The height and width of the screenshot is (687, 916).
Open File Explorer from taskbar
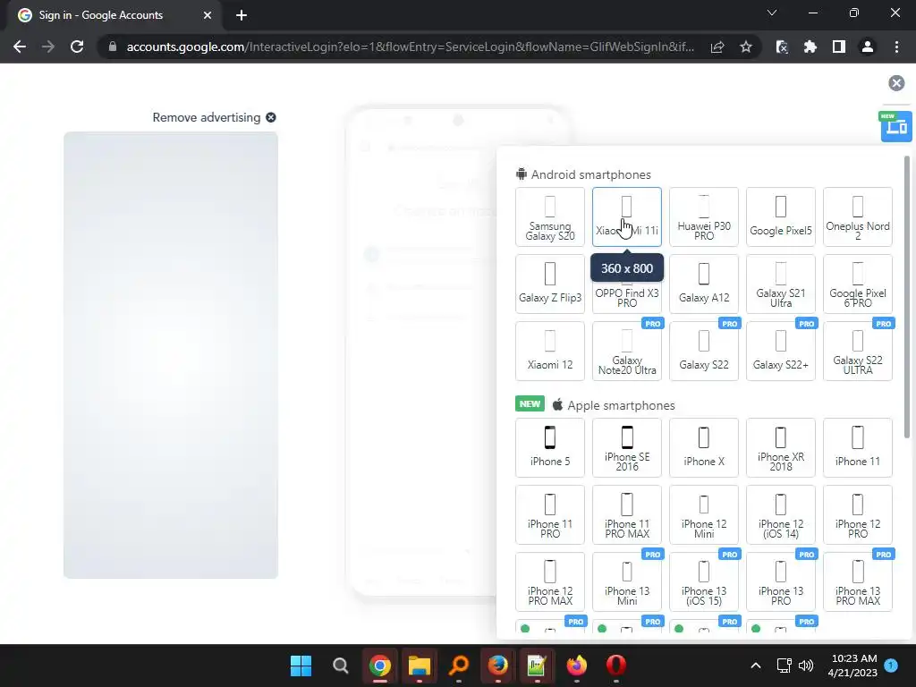click(x=419, y=666)
